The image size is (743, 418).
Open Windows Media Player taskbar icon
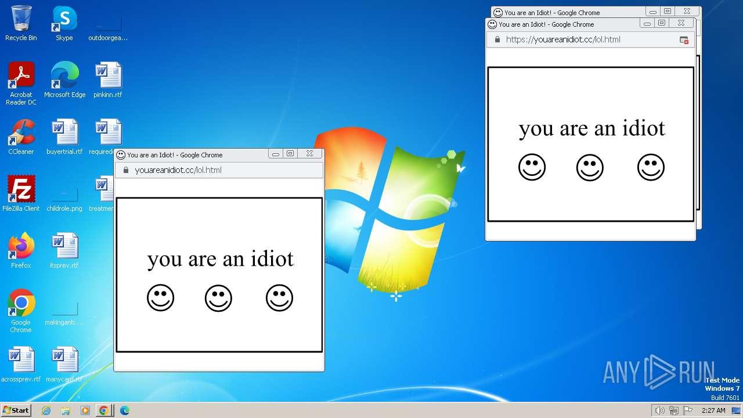point(85,410)
